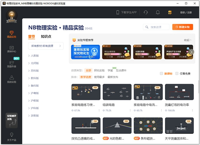Collapse the recommendations with 收起
The image size is (200, 145).
tap(188, 40)
